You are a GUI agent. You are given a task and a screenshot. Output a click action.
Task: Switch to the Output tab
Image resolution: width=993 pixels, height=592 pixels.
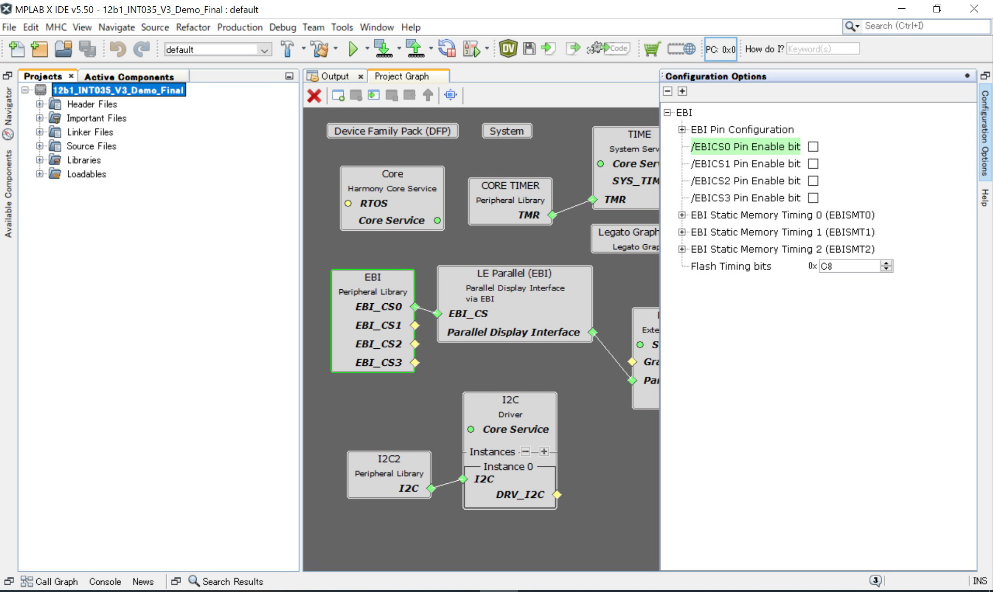[334, 76]
